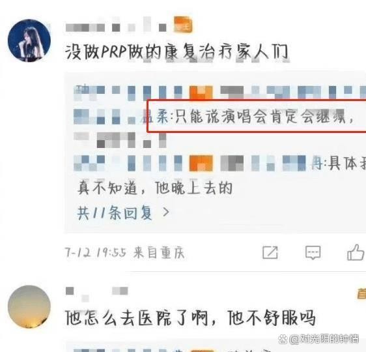This screenshot has width=366, height=352.
Task: Expand the 共11条回复 replies link
Action: point(115,213)
